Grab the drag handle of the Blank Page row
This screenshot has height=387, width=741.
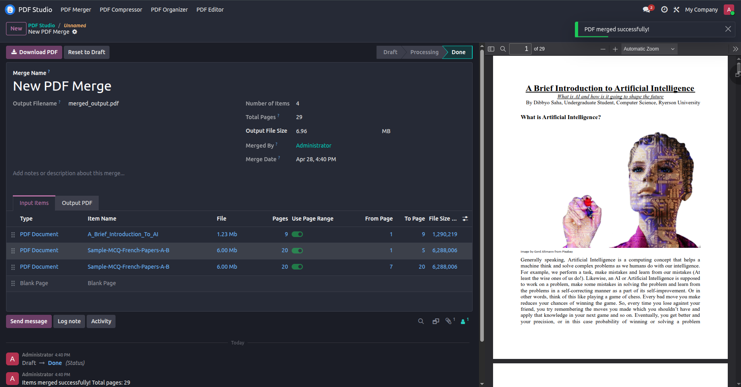coord(13,284)
